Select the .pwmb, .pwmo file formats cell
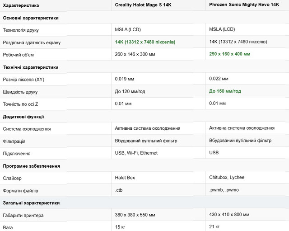The height and width of the screenshot is (231, 289). click(x=225, y=190)
